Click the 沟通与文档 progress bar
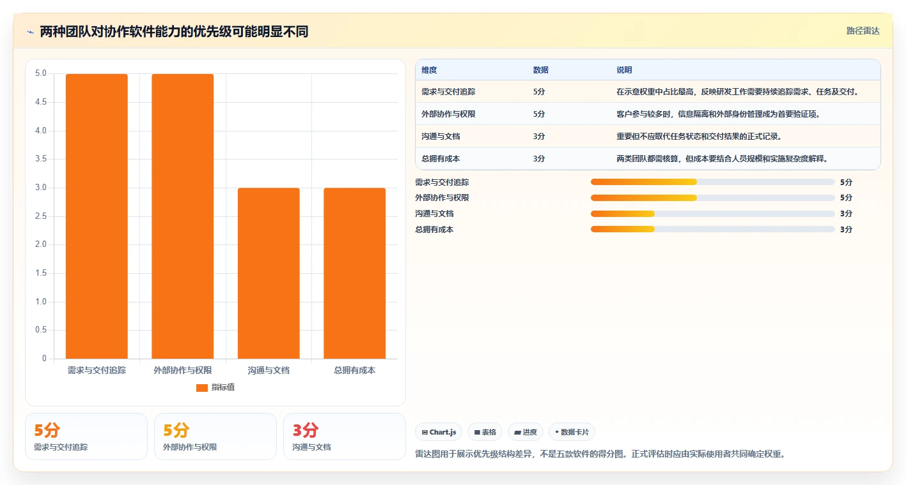 click(713, 214)
